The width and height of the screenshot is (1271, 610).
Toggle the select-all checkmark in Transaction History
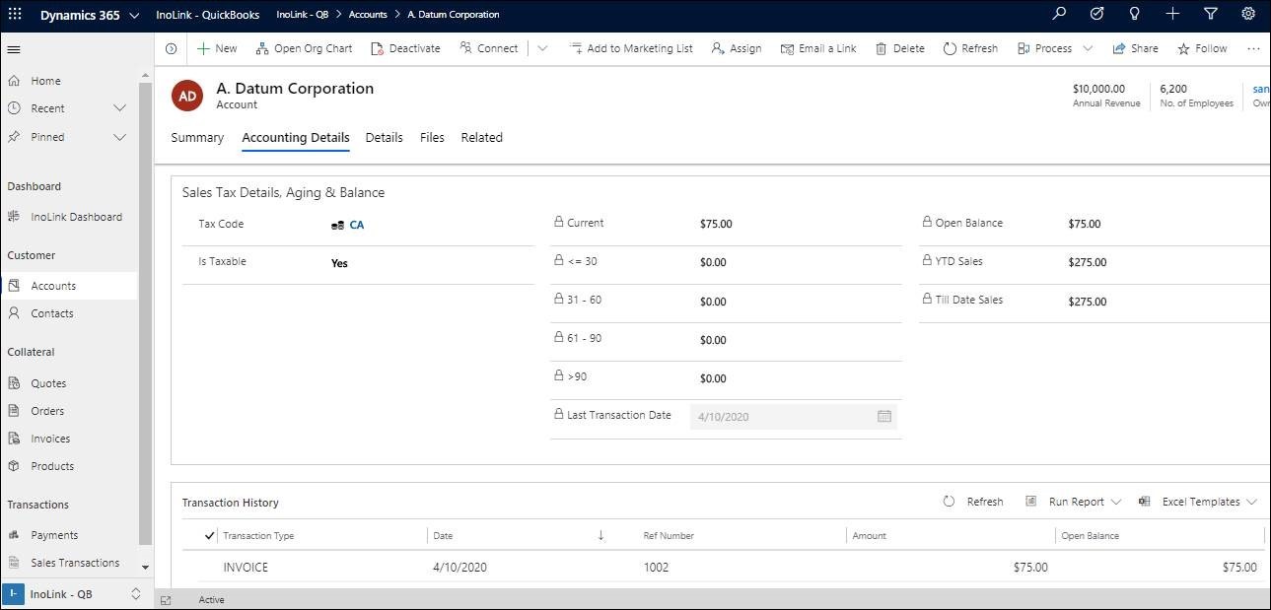click(x=209, y=535)
